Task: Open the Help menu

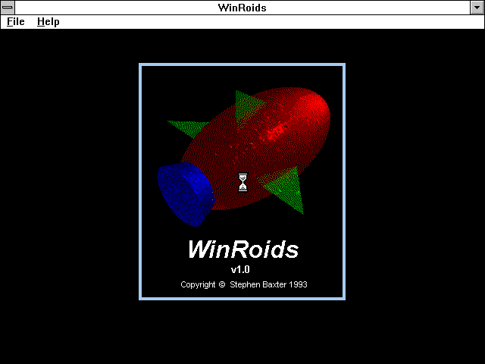Action: click(x=48, y=22)
